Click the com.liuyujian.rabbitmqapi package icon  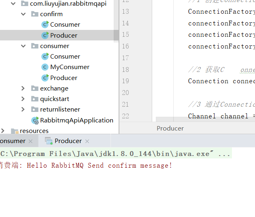point(25,3)
